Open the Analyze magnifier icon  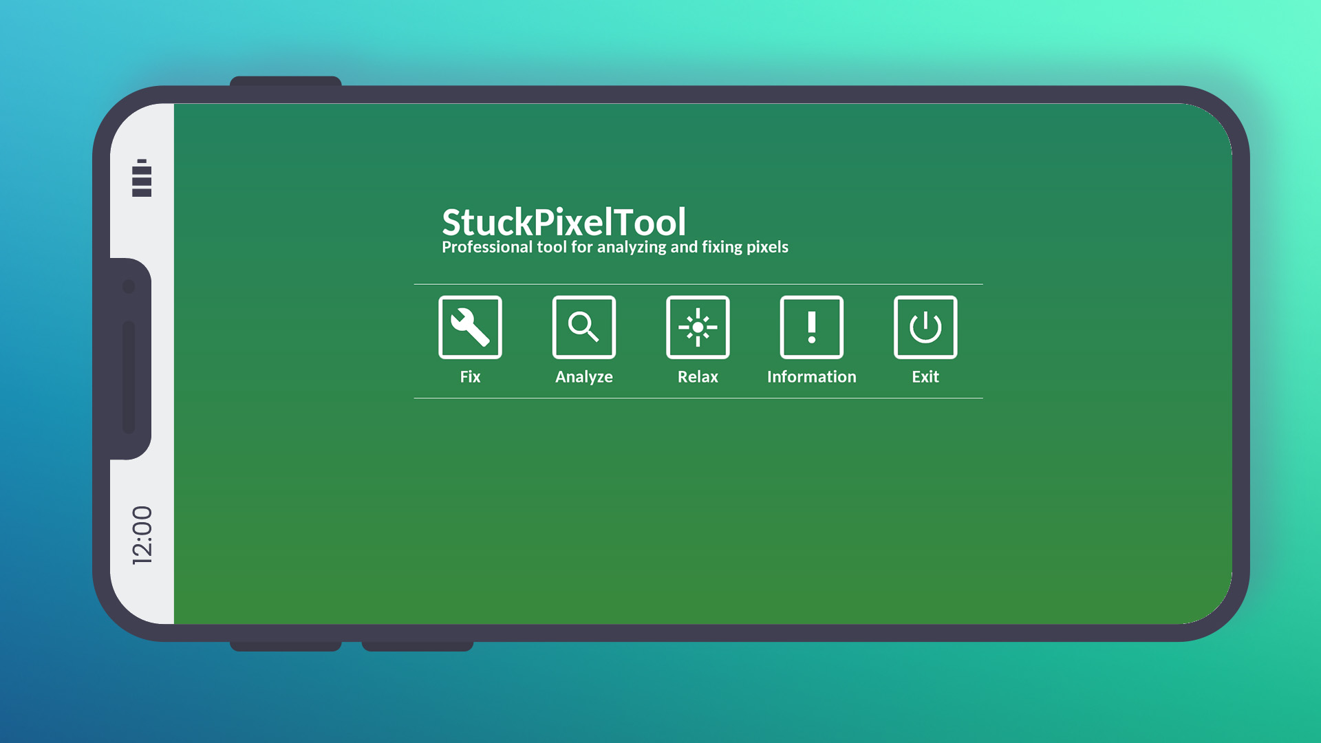(x=583, y=327)
